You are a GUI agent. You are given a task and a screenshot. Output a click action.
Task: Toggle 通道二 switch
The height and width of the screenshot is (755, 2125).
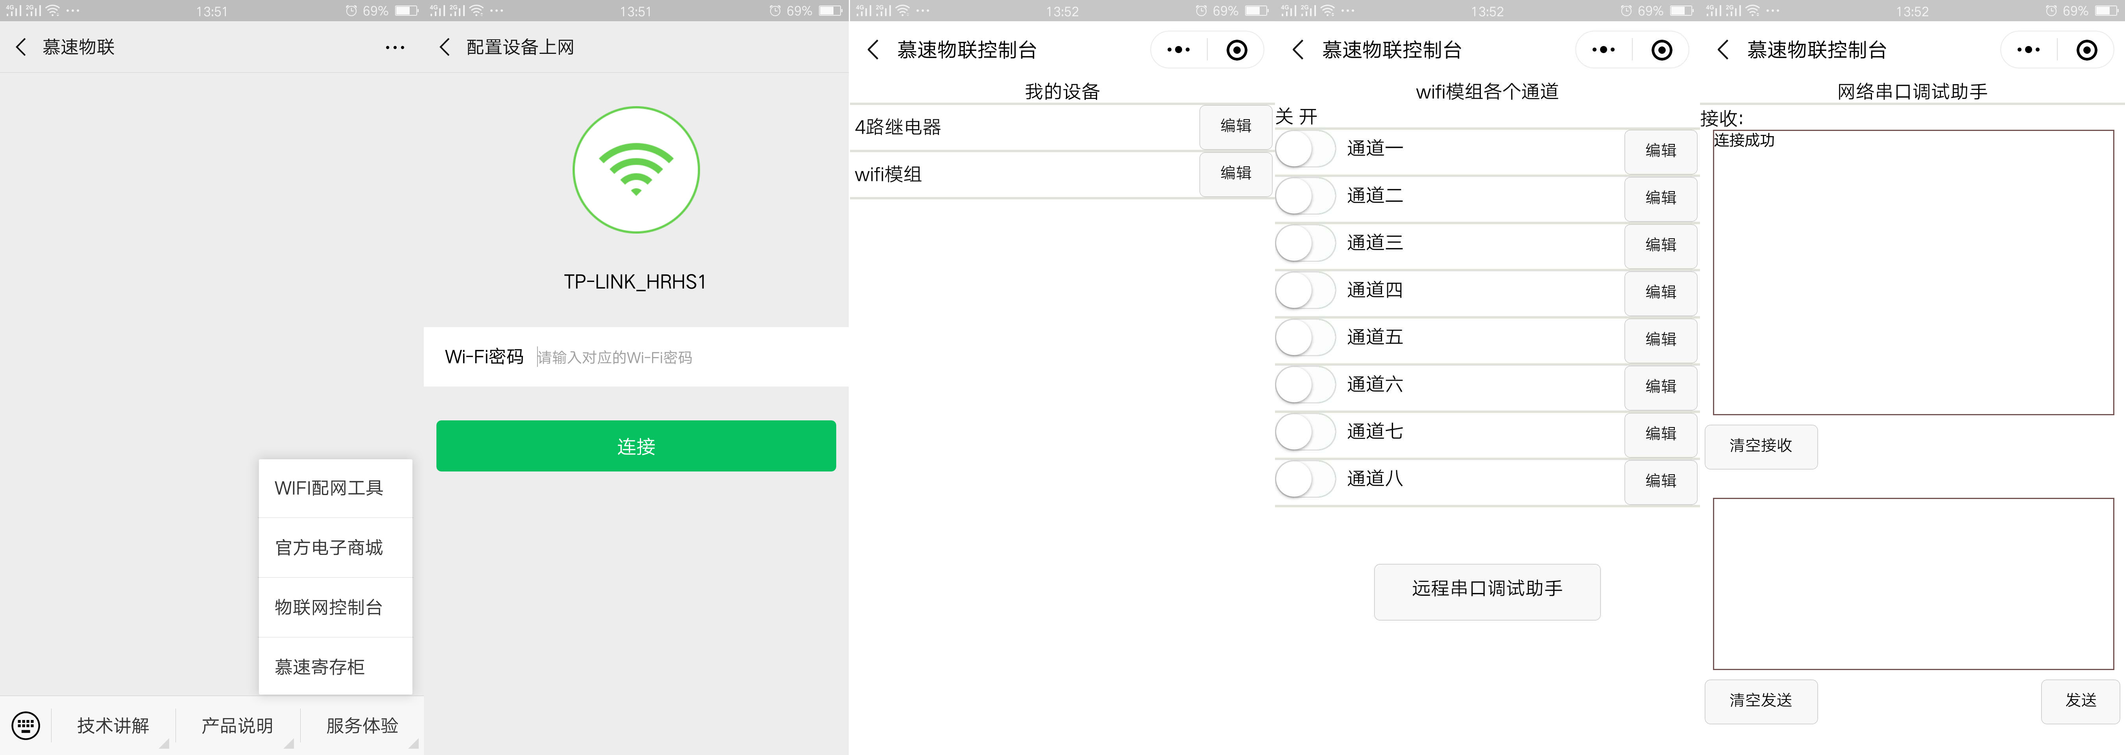(1305, 196)
